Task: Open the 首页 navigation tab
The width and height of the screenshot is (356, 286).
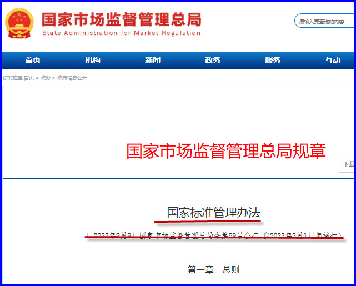Action: point(33,60)
